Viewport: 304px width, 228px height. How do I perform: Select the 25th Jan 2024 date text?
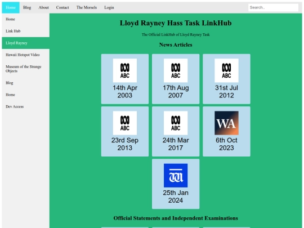click(176, 196)
